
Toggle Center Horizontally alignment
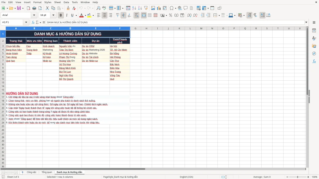pos(104,15)
